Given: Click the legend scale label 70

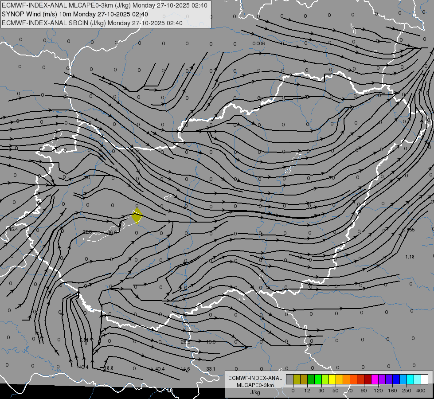Looking at the screenshot, I should [350, 391].
